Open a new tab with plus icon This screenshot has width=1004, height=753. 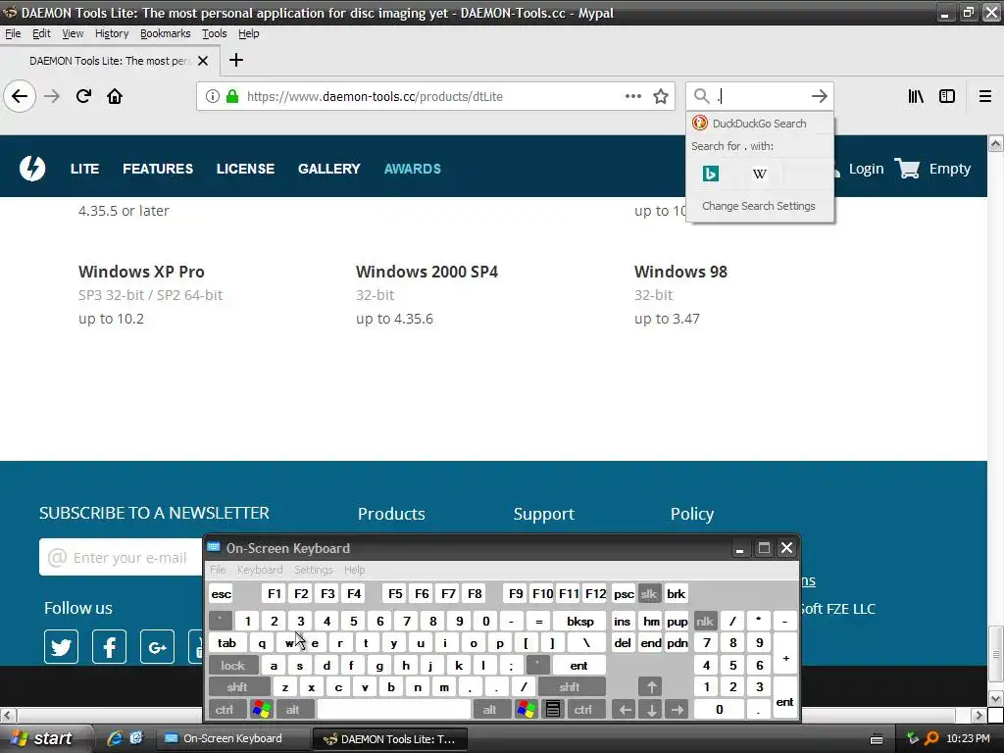pos(235,60)
